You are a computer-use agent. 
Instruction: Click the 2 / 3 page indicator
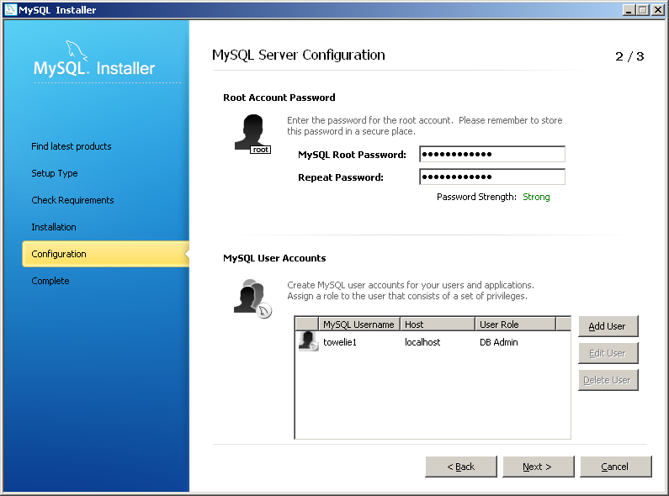629,56
